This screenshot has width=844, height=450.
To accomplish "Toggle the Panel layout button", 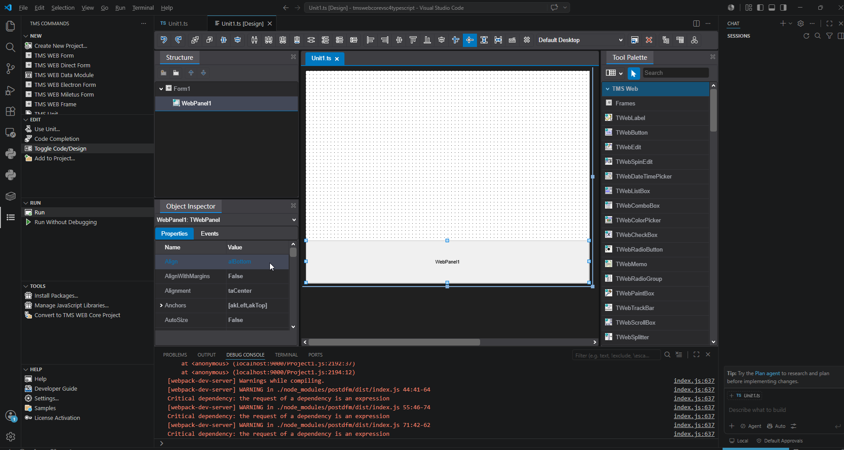I will tap(772, 8).
